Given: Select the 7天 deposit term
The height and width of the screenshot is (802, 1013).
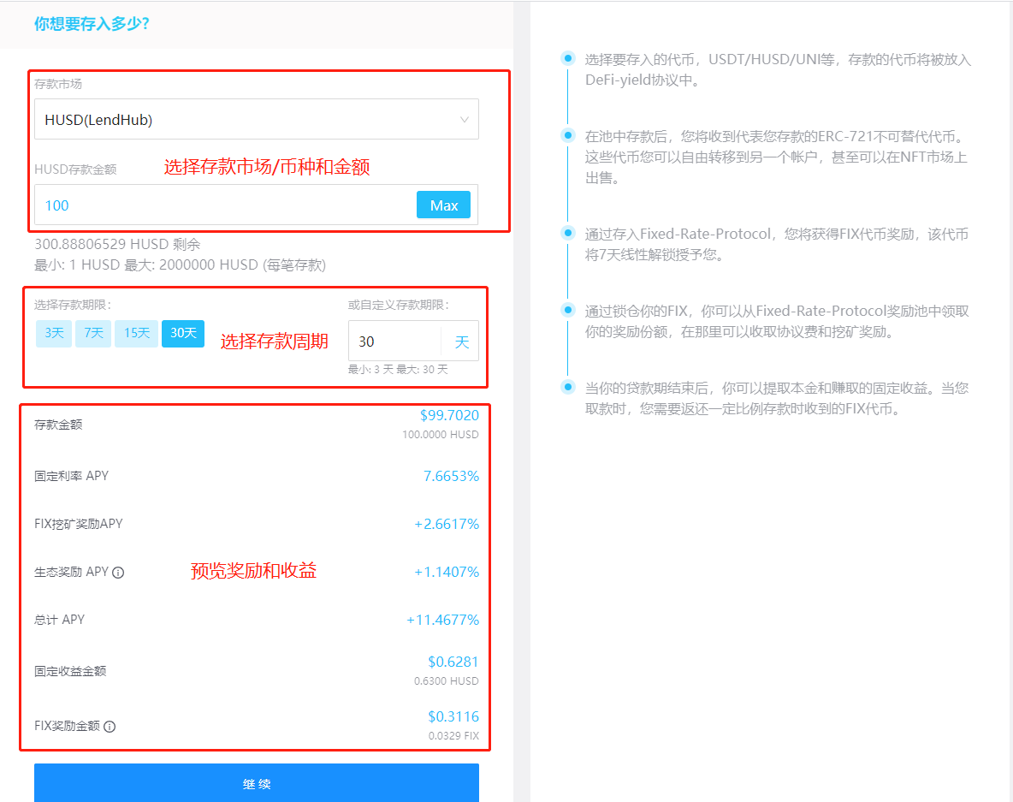Looking at the screenshot, I should click(93, 334).
